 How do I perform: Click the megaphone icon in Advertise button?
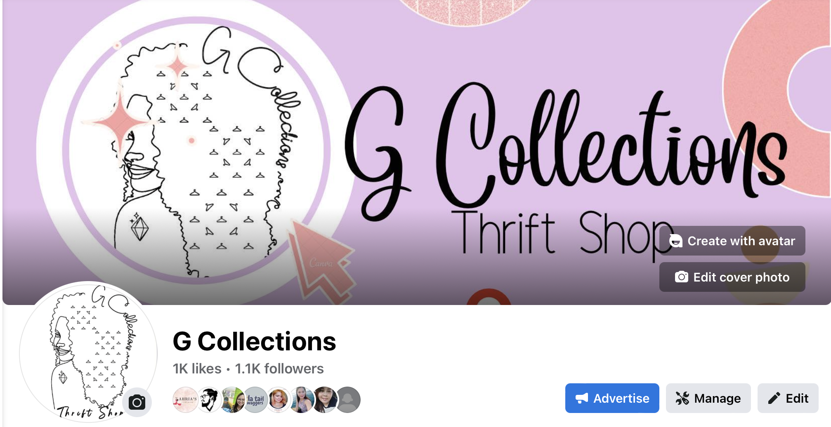[582, 398]
